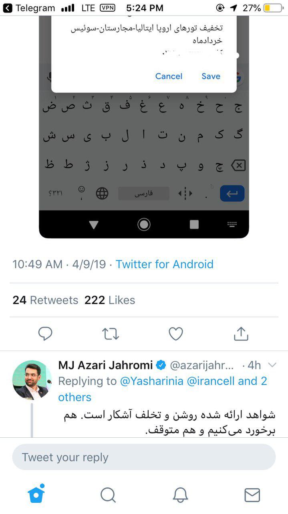Tap the share upload icon

click(241, 334)
